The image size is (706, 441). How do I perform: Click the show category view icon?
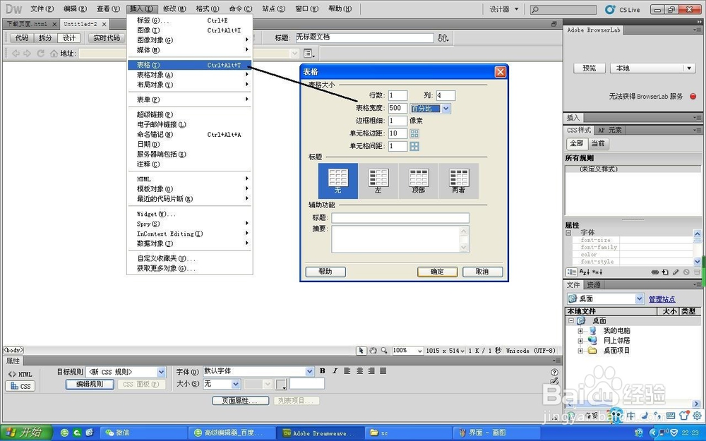click(x=571, y=272)
